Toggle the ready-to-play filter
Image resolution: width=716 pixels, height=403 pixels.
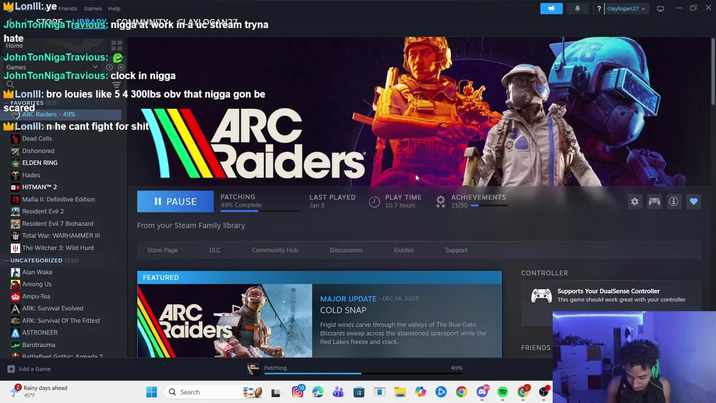pos(121,67)
